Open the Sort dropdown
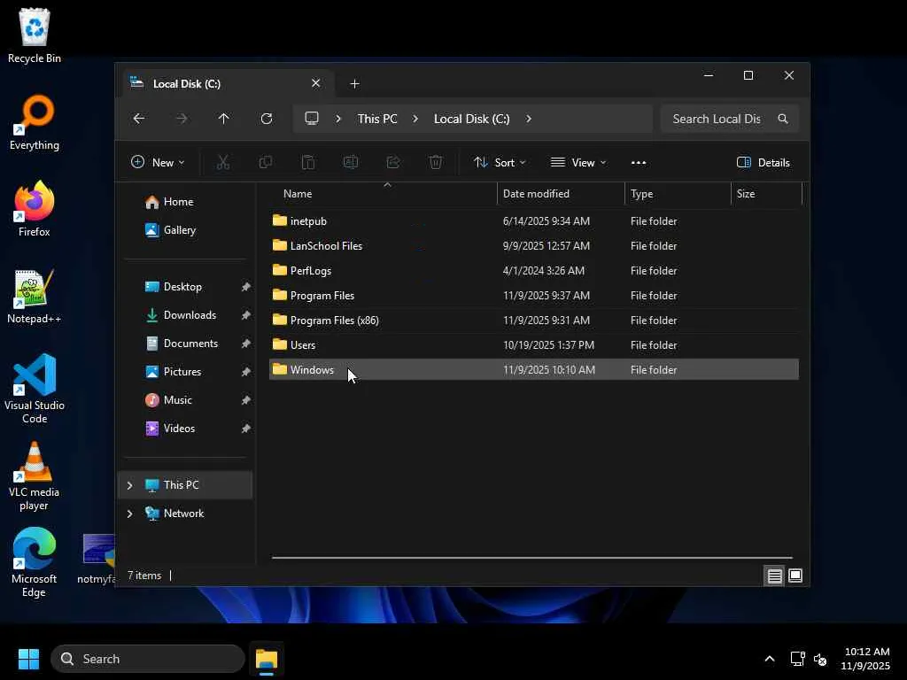This screenshot has width=907, height=680. pyautogui.click(x=500, y=162)
